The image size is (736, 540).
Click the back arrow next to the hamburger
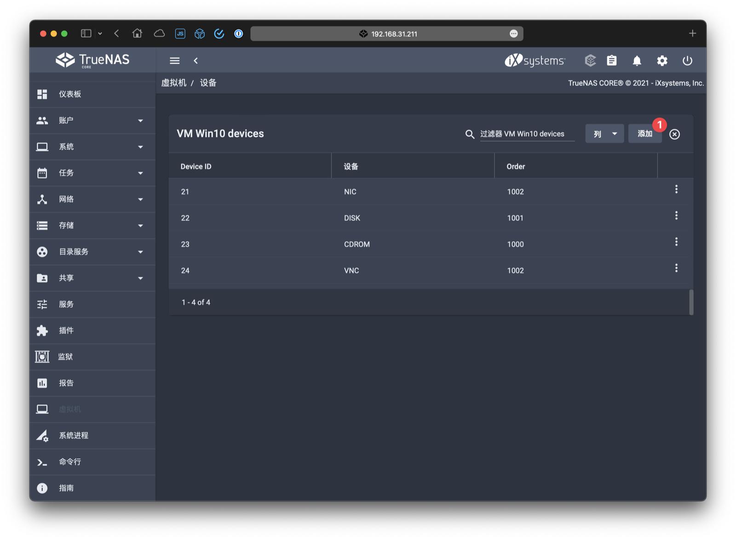click(196, 60)
